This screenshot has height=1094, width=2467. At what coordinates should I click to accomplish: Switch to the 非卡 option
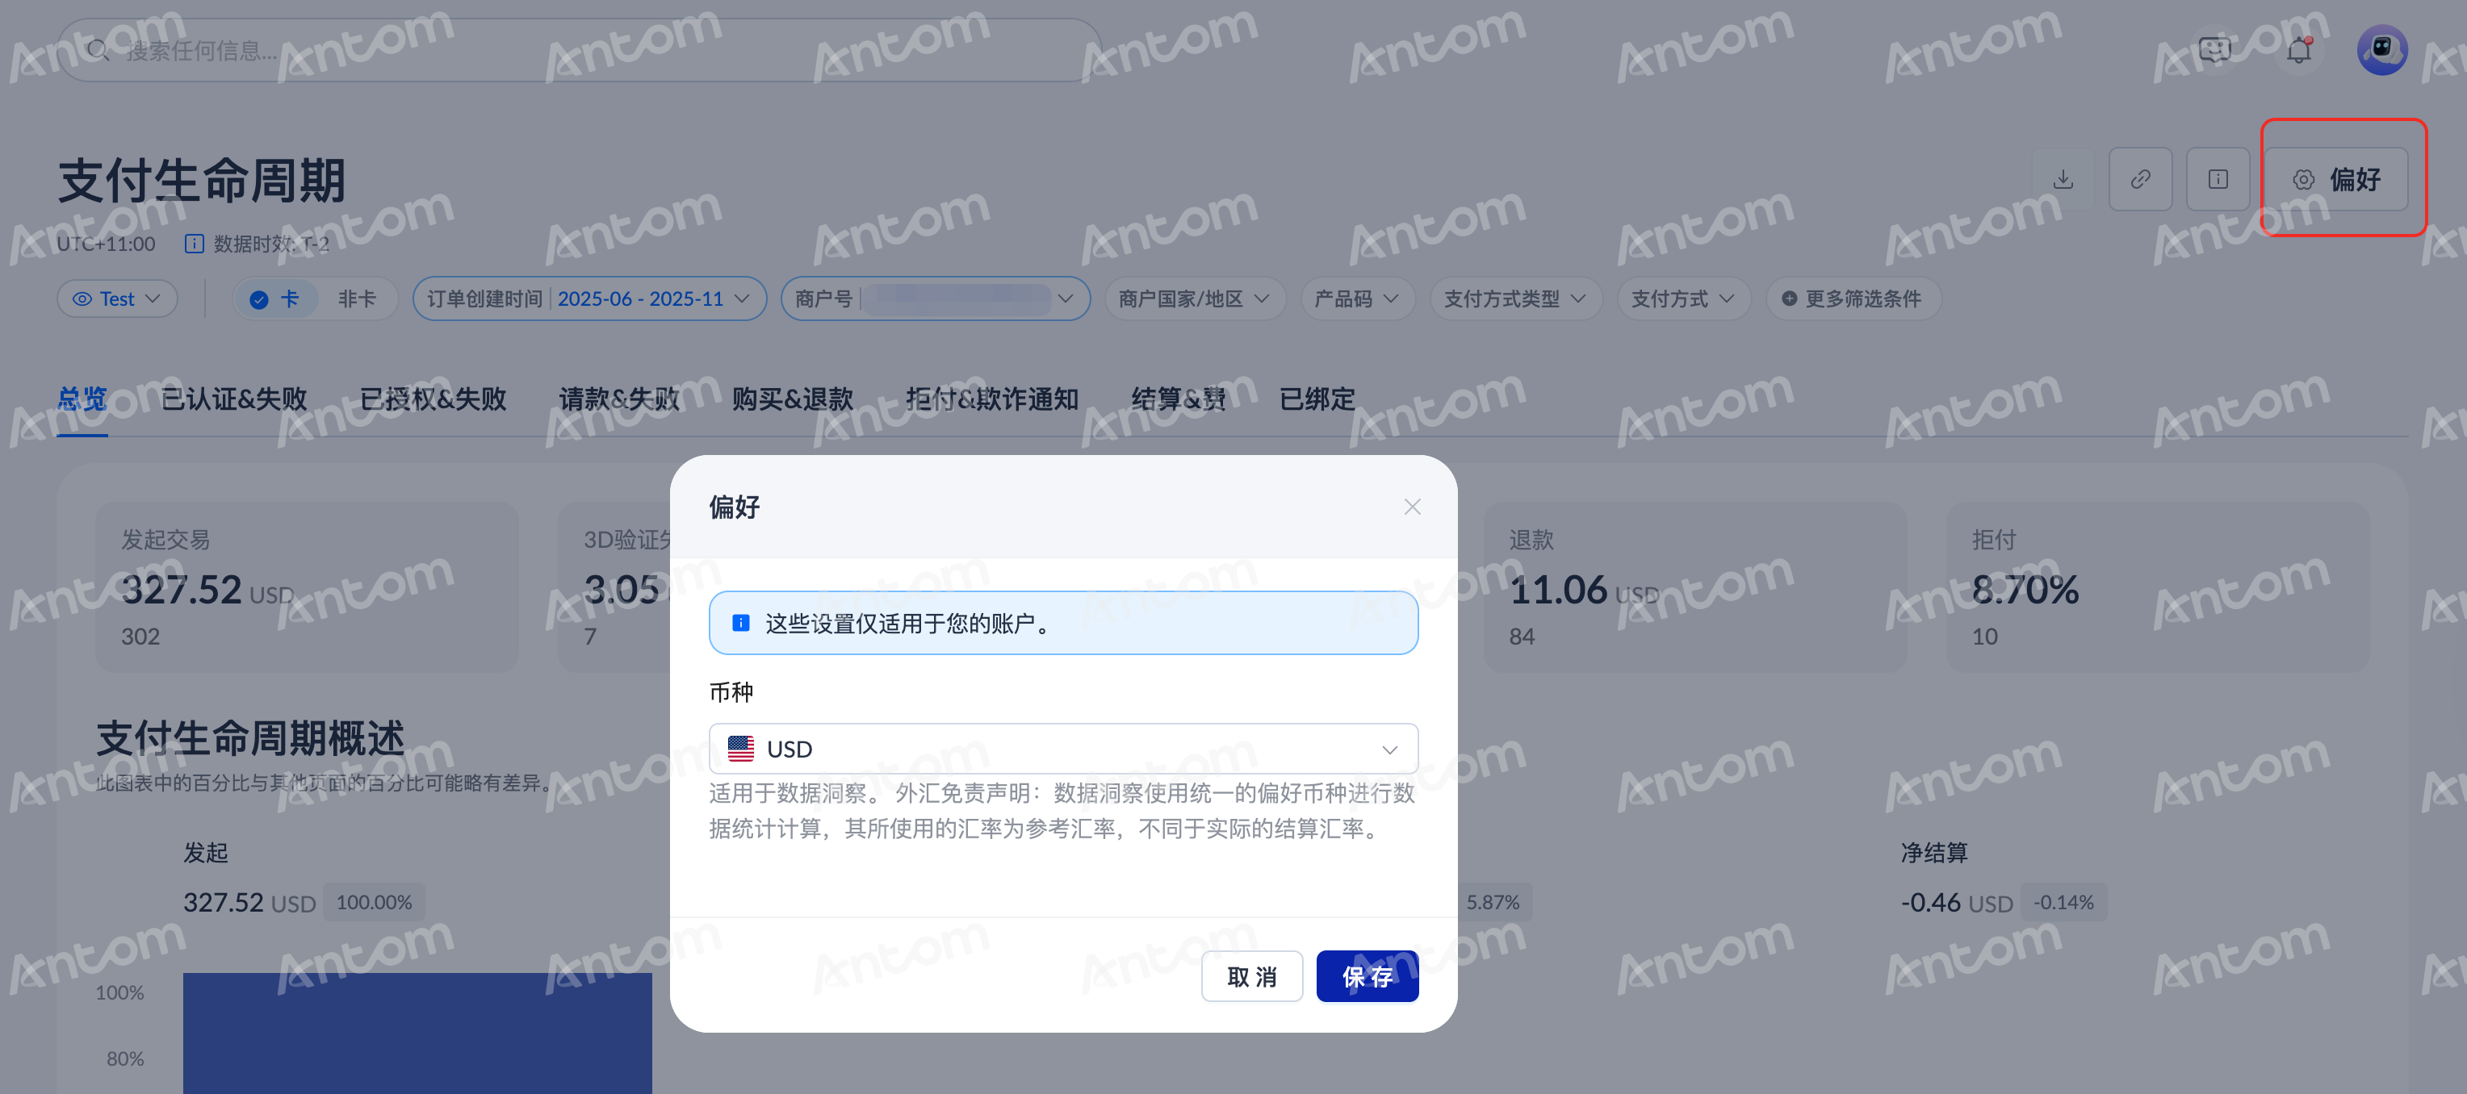356,299
